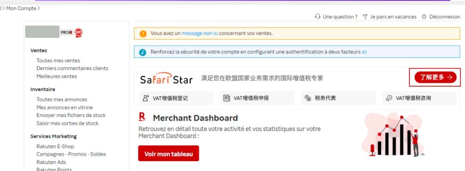Click the red 了解更多 button

click(x=435, y=77)
